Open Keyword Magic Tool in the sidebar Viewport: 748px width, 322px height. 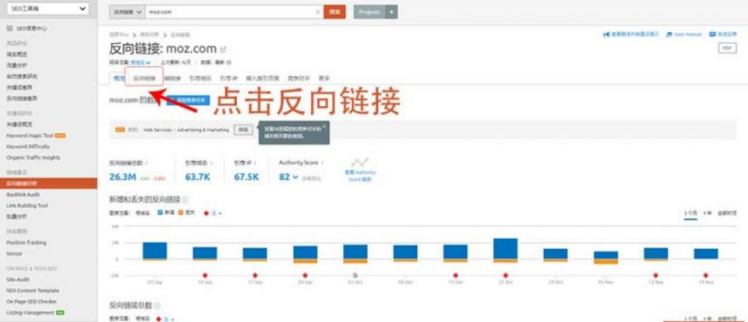click(x=30, y=135)
